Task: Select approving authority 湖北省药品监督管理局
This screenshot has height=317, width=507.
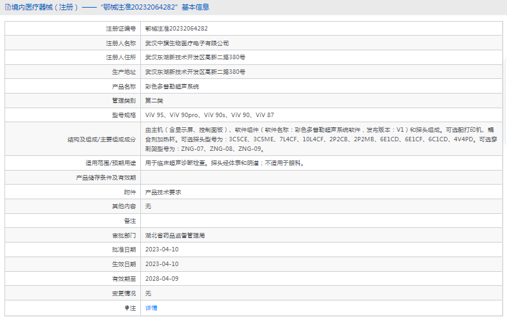Action: click(175, 236)
